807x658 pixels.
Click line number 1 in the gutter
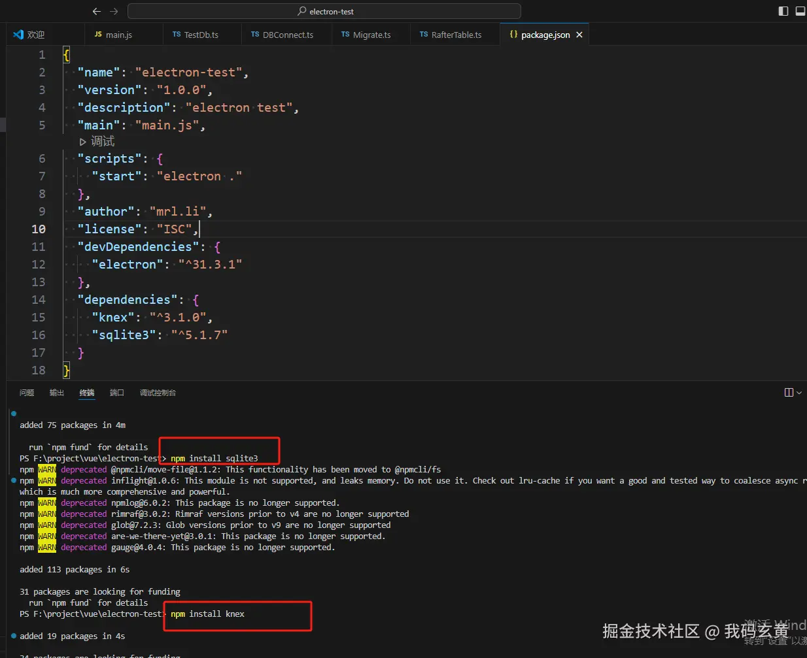(x=42, y=55)
